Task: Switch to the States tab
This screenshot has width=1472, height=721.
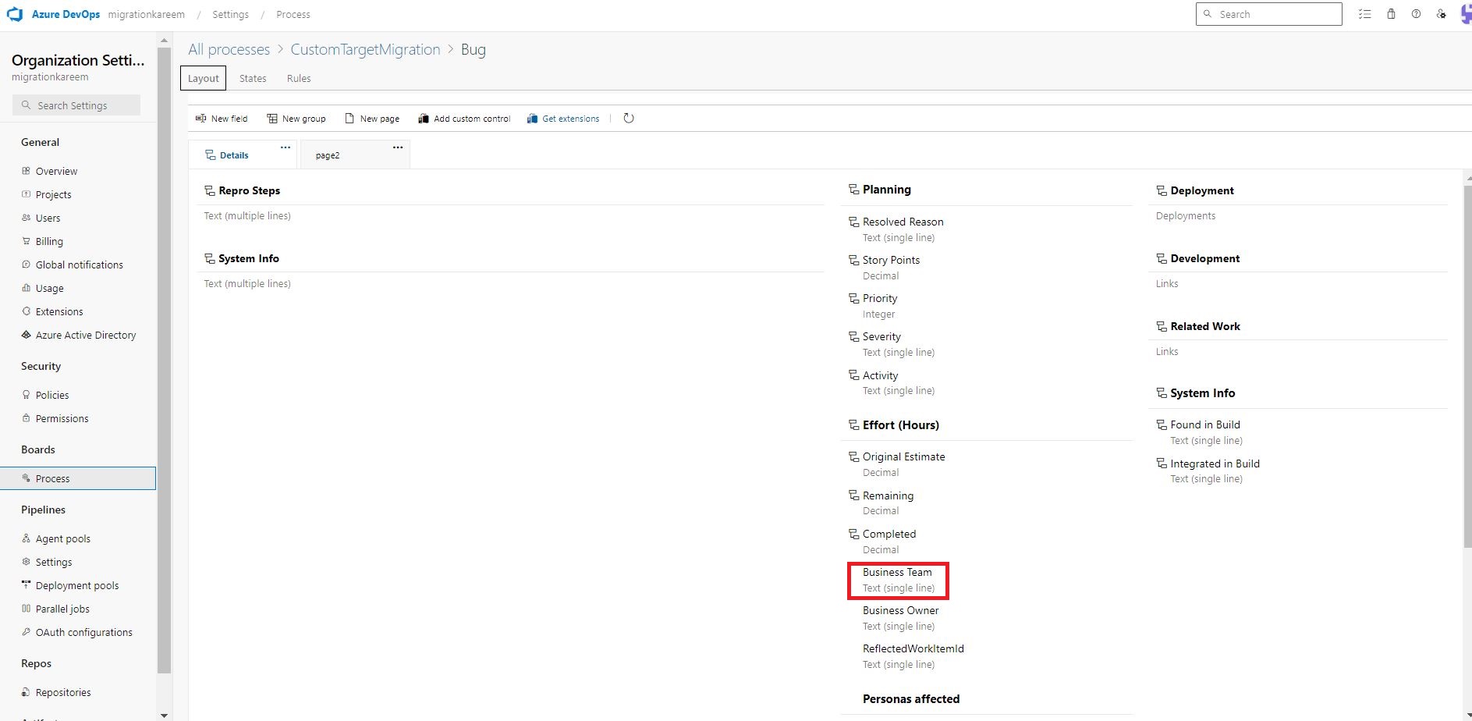Action: tap(252, 78)
